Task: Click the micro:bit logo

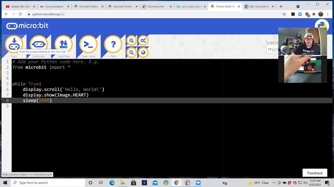Action: [x=27, y=26]
